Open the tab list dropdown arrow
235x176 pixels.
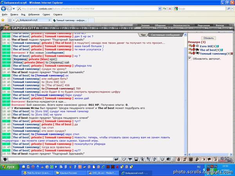click(14, 20)
